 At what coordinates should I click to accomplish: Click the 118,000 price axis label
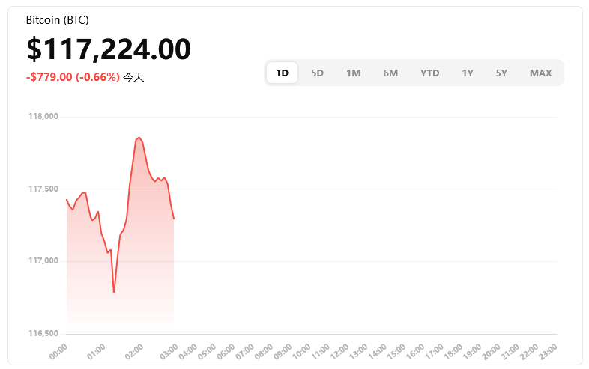click(x=43, y=117)
